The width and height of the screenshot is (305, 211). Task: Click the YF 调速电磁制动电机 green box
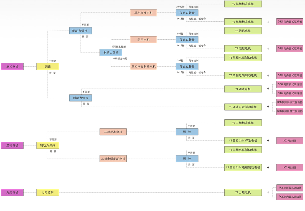(x=243, y=107)
